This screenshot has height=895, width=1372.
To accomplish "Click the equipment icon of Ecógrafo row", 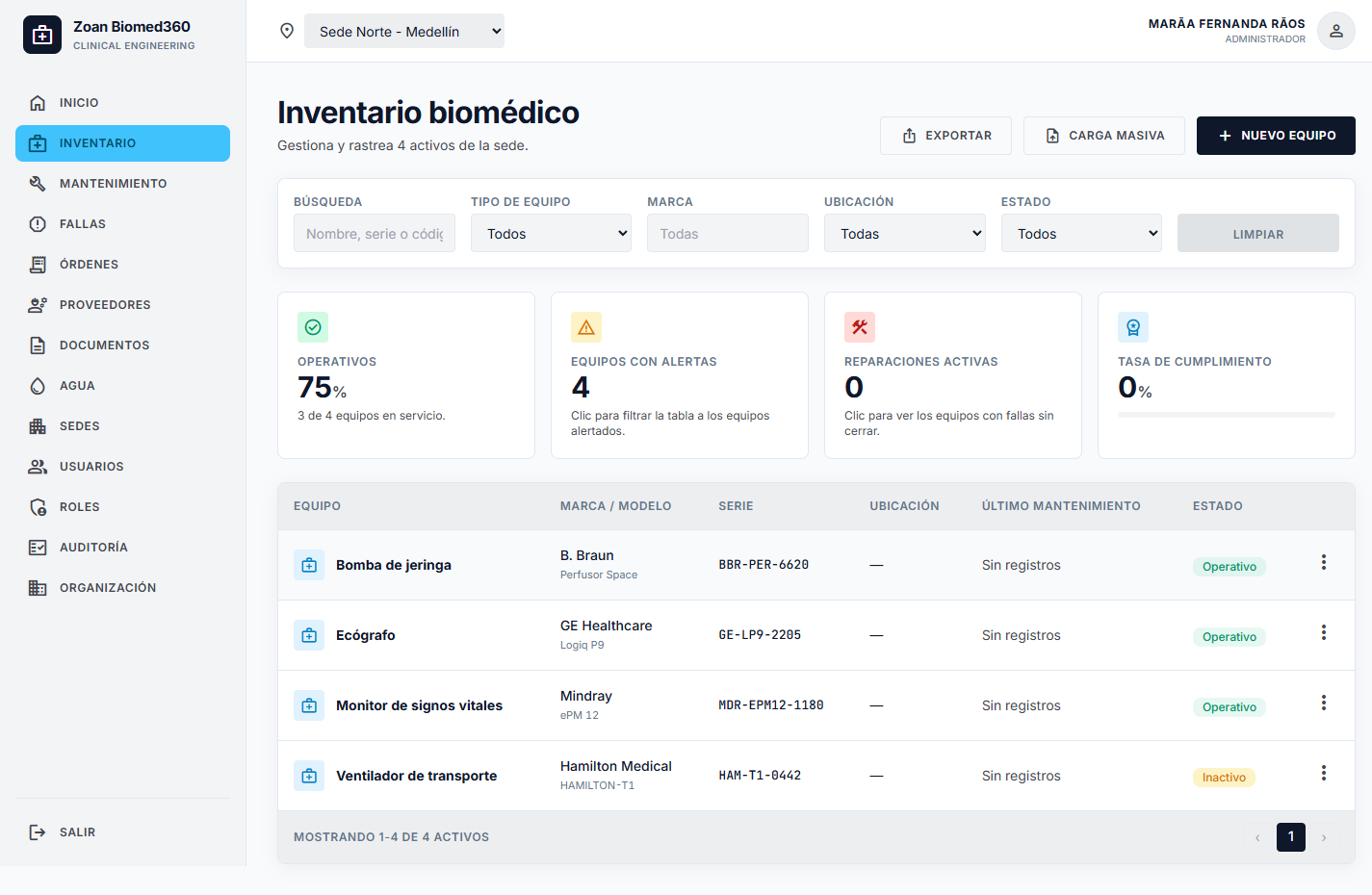I will [x=309, y=635].
